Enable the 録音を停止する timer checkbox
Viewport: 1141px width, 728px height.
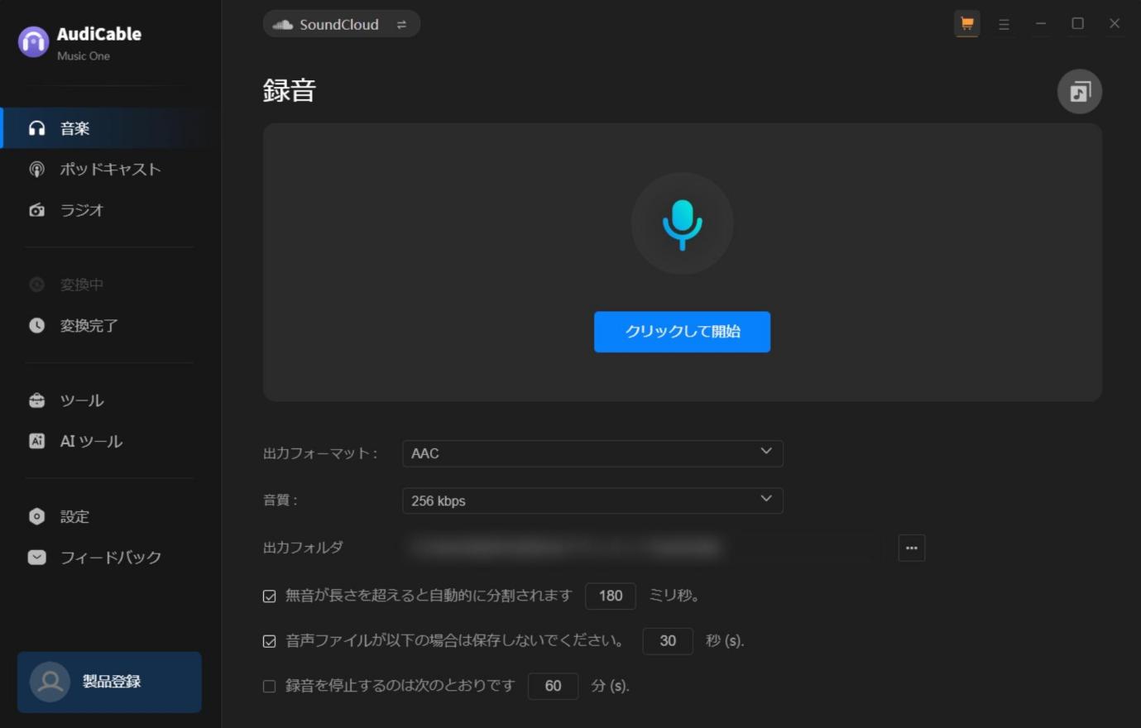coord(269,686)
